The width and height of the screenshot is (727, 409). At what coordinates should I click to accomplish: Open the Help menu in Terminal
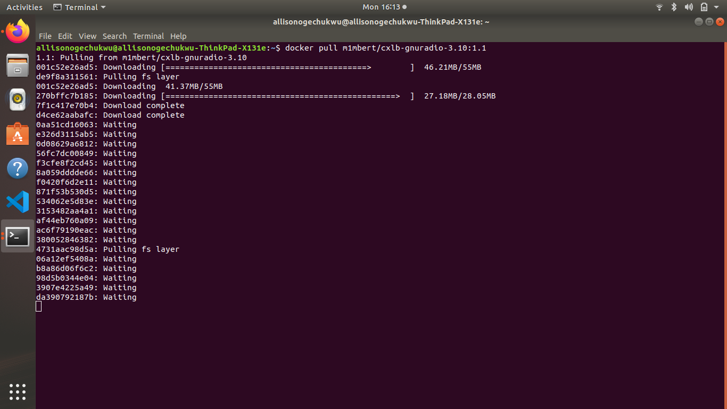pos(178,36)
